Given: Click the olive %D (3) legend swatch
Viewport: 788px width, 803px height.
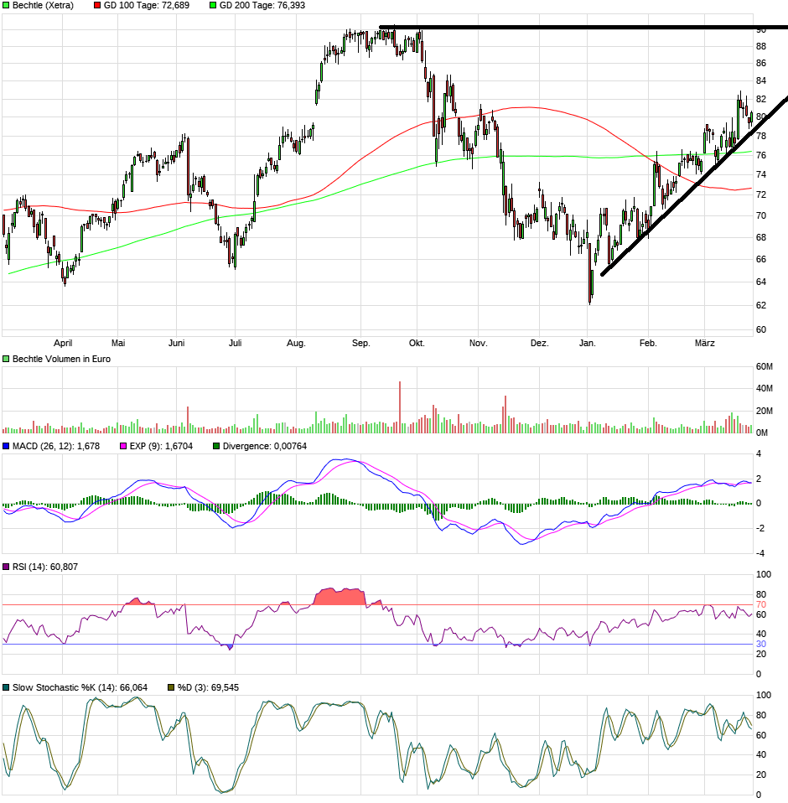Looking at the screenshot, I should (x=171, y=687).
